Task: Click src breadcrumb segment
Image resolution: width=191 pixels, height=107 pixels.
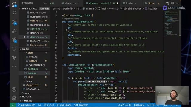Action: tap(77, 9)
